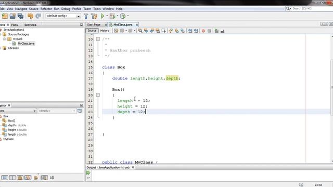Select depth : double in Navigator
Viewport: 333px width, 187px height.
coord(17,125)
